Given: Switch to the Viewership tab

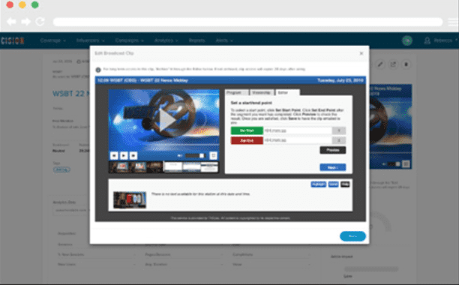Looking at the screenshot, I should click(x=262, y=92).
